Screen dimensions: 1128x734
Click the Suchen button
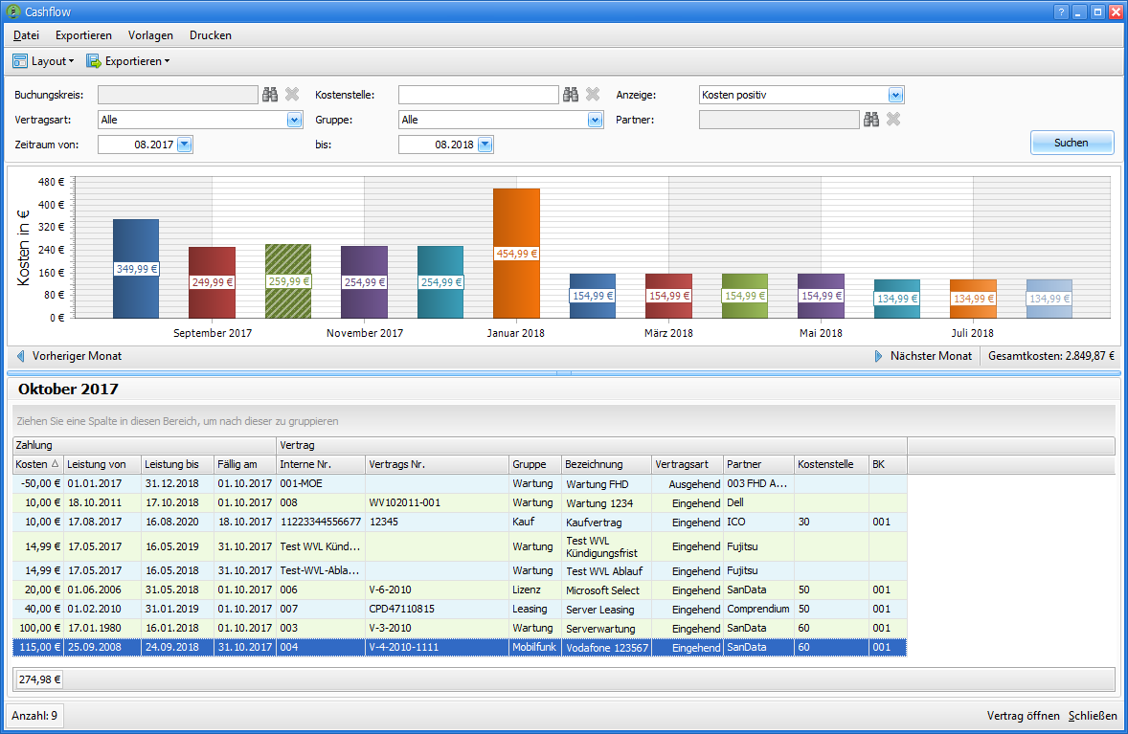1072,143
